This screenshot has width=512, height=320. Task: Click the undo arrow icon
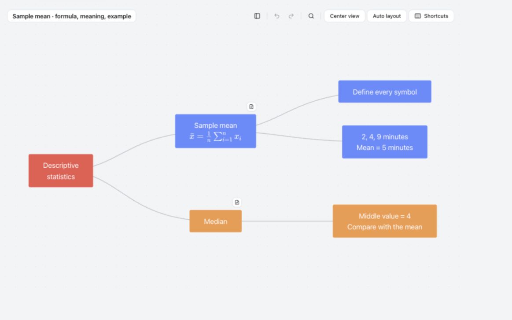pos(277,16)
